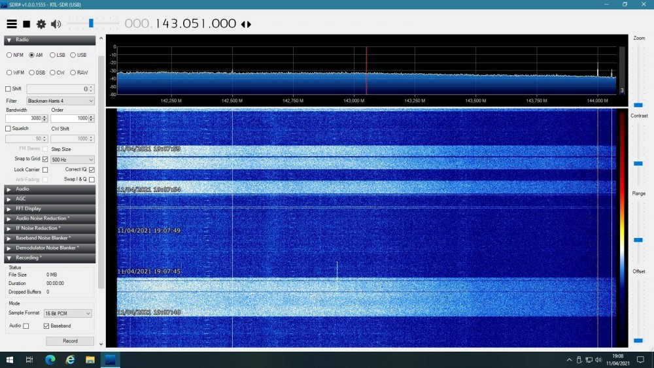Click the red tuning line in spectrum
The width and height of the screenshot is (654, 368).
click(367, 71)
